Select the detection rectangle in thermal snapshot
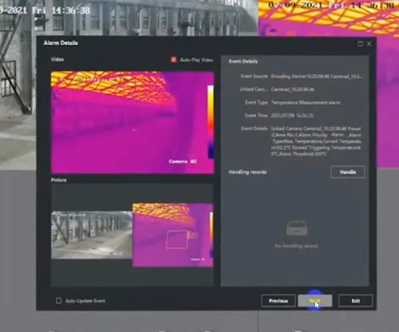Image resolution: width=399 pixels, height=332 pixels. pyautogui.click(x=178, y=238)
